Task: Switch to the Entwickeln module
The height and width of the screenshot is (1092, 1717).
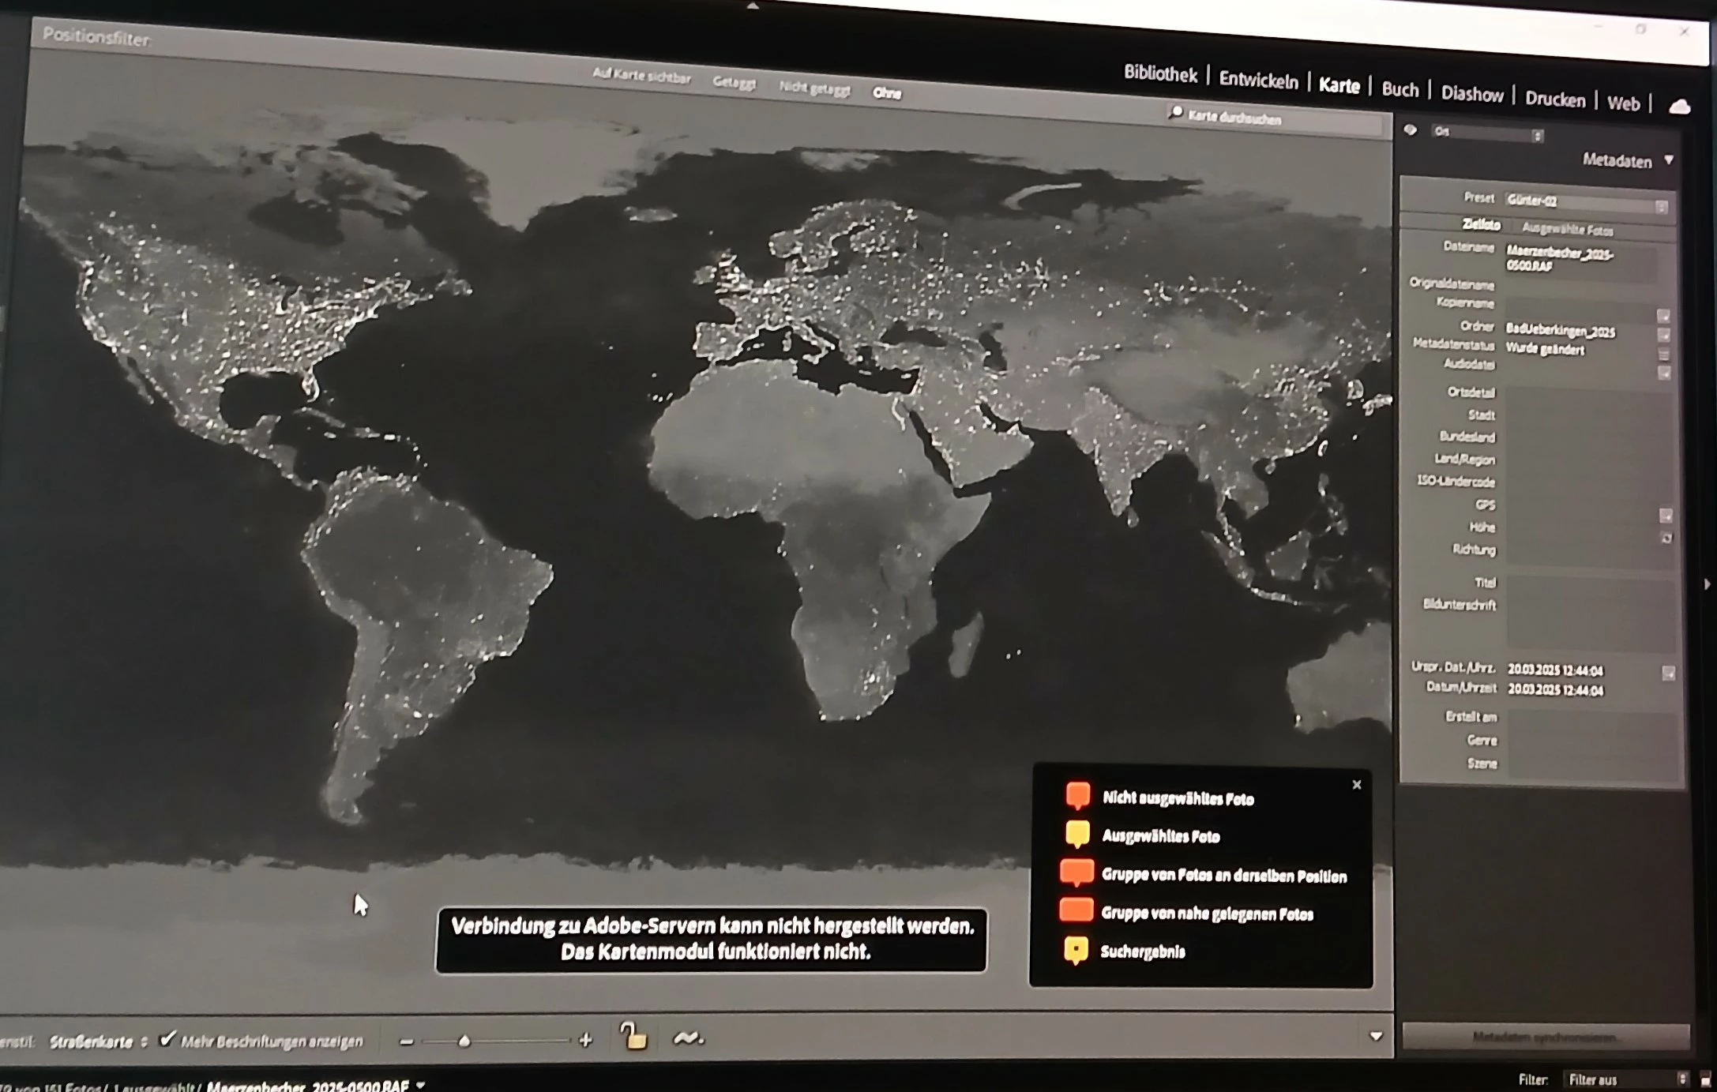Action: (1258, 80)
